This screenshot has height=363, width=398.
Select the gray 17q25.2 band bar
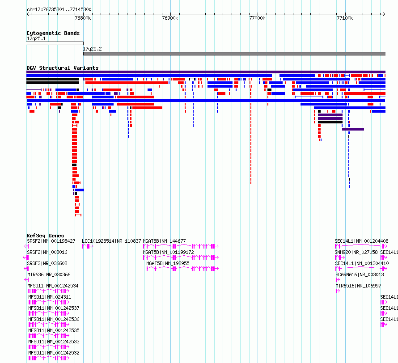tap(234, 54)
